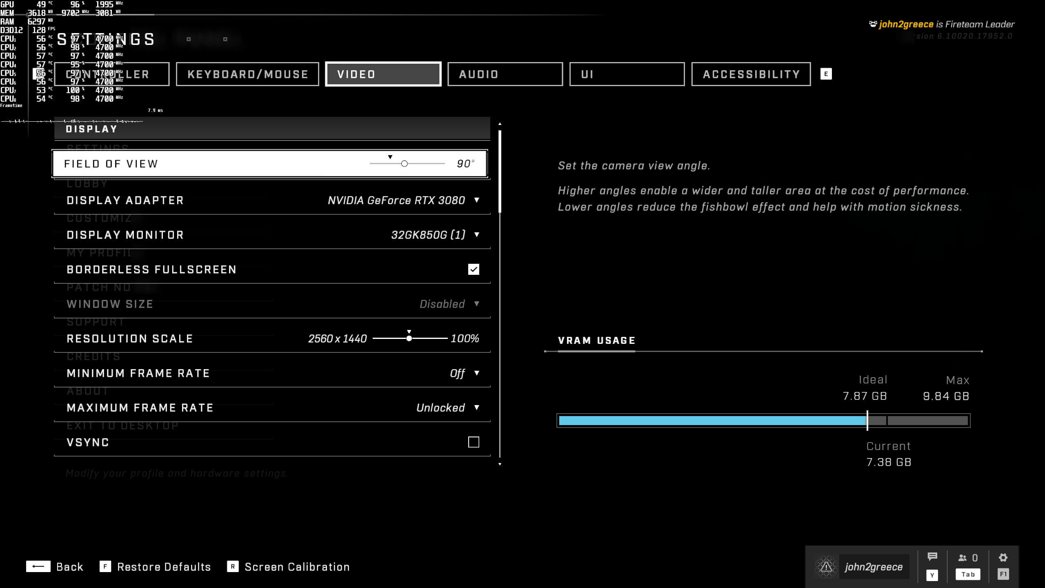Open the chat speech bubble icon
Viewport: 1045px width, 588px height.
pyautogui.click(x=932, y=557)
